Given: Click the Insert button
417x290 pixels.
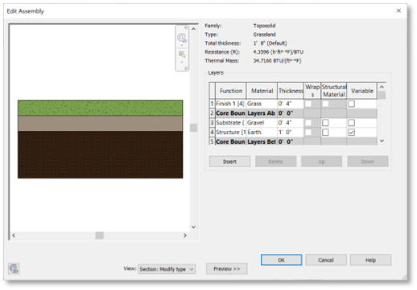Looking at the screenshot, I should pos(229,161).
